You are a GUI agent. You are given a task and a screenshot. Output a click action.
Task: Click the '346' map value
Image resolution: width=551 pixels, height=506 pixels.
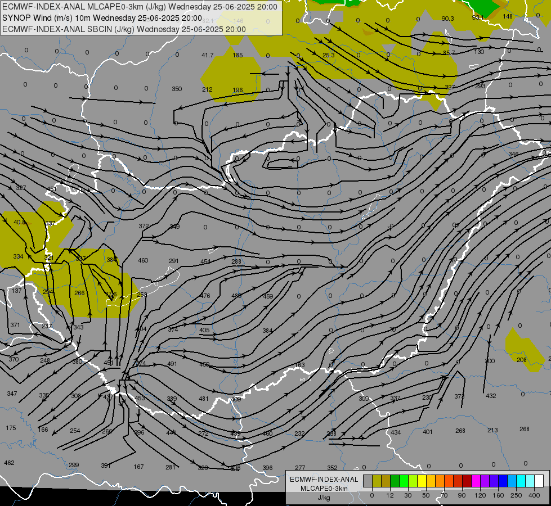coord(513,154)
